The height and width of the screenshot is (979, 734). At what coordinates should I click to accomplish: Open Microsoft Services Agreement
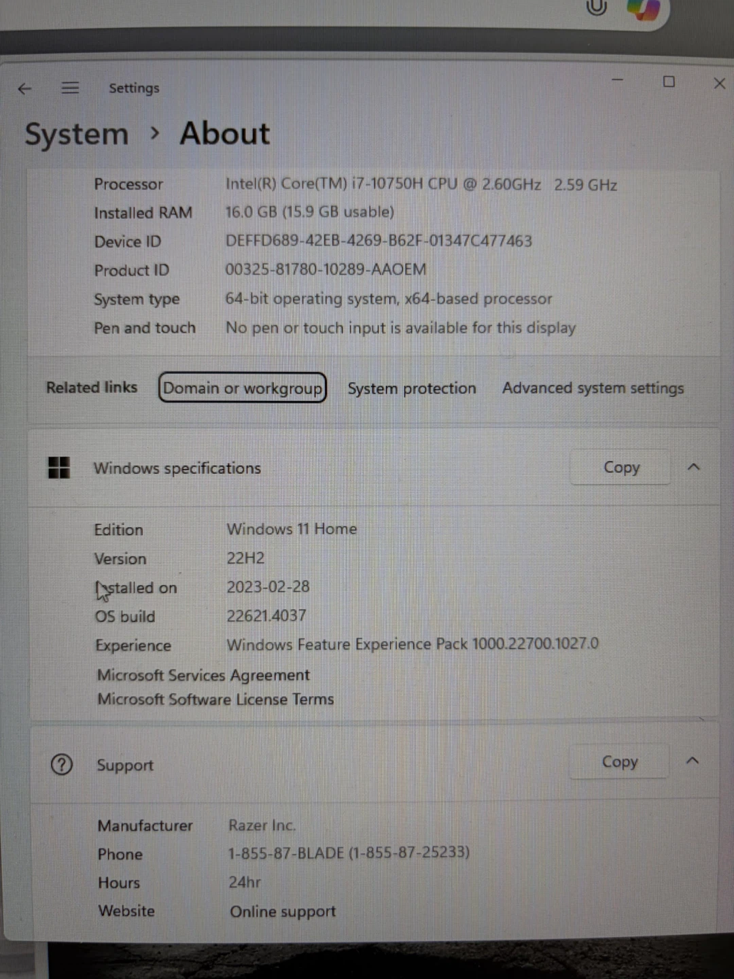(203, 675)
